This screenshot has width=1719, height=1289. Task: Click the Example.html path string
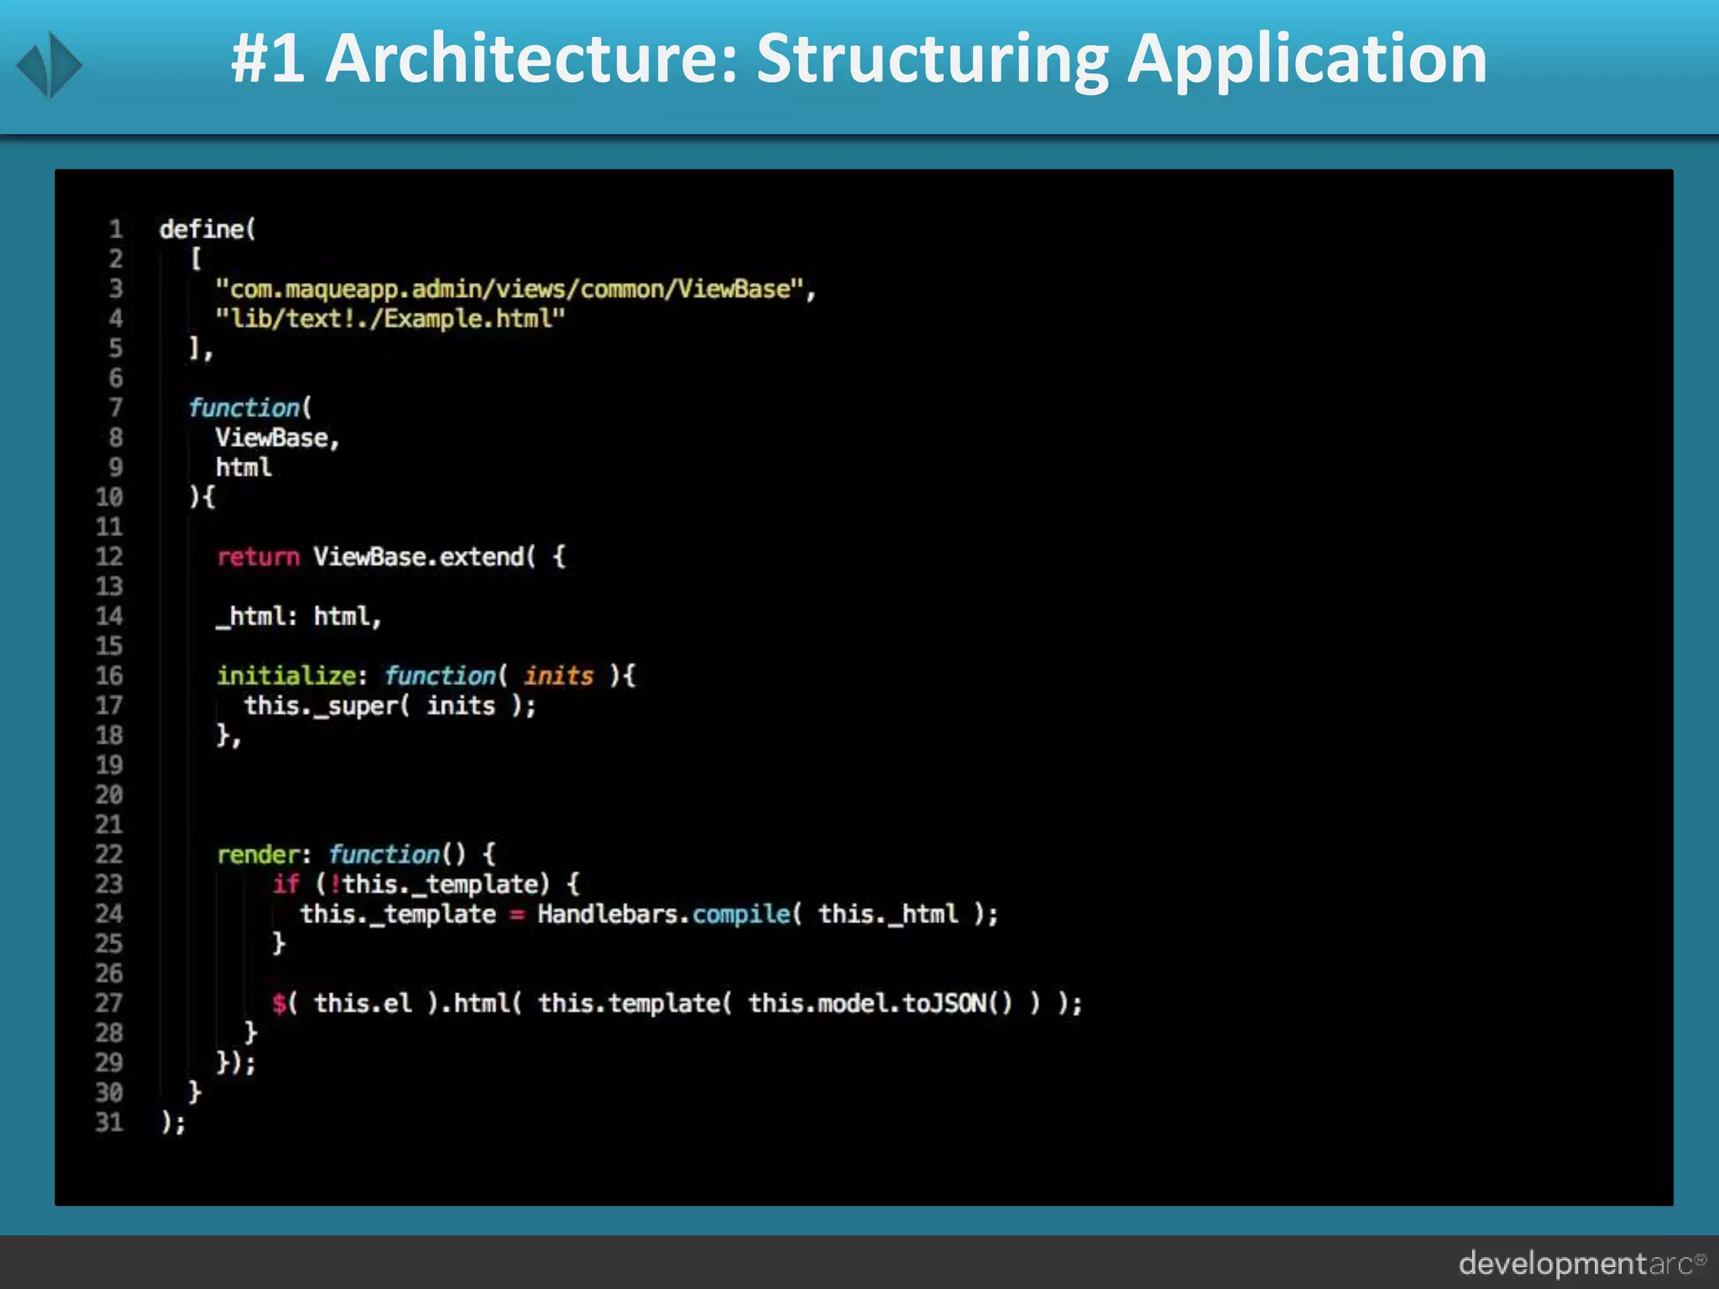390,319
